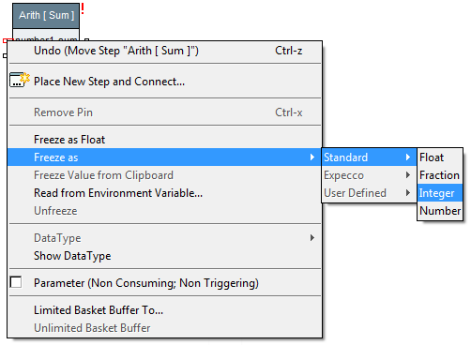Select Place New Step and Connect
Image resolution: width=471 pixels, height=345 pixels.
coord(165,82)
